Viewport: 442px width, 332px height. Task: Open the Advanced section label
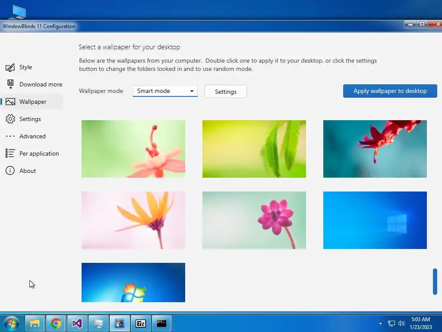32,136
